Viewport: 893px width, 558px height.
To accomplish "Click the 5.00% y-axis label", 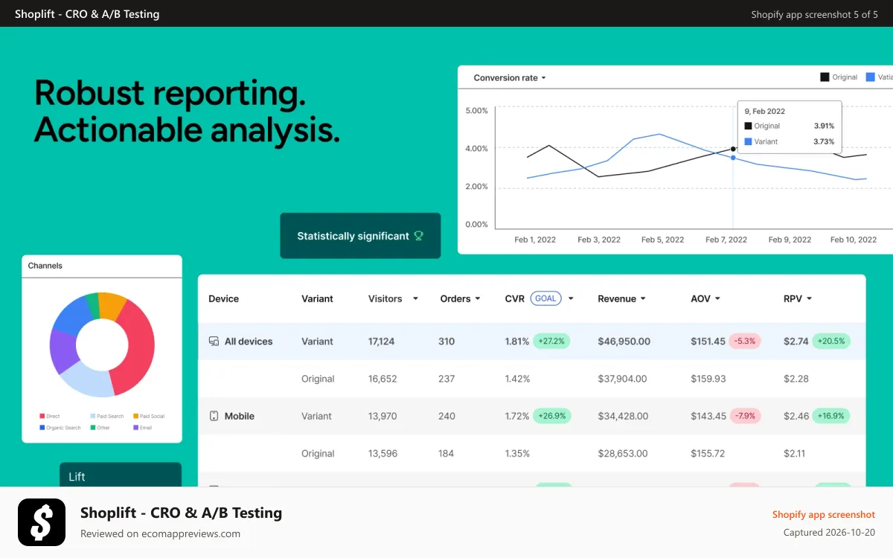I will pos(476,110).
